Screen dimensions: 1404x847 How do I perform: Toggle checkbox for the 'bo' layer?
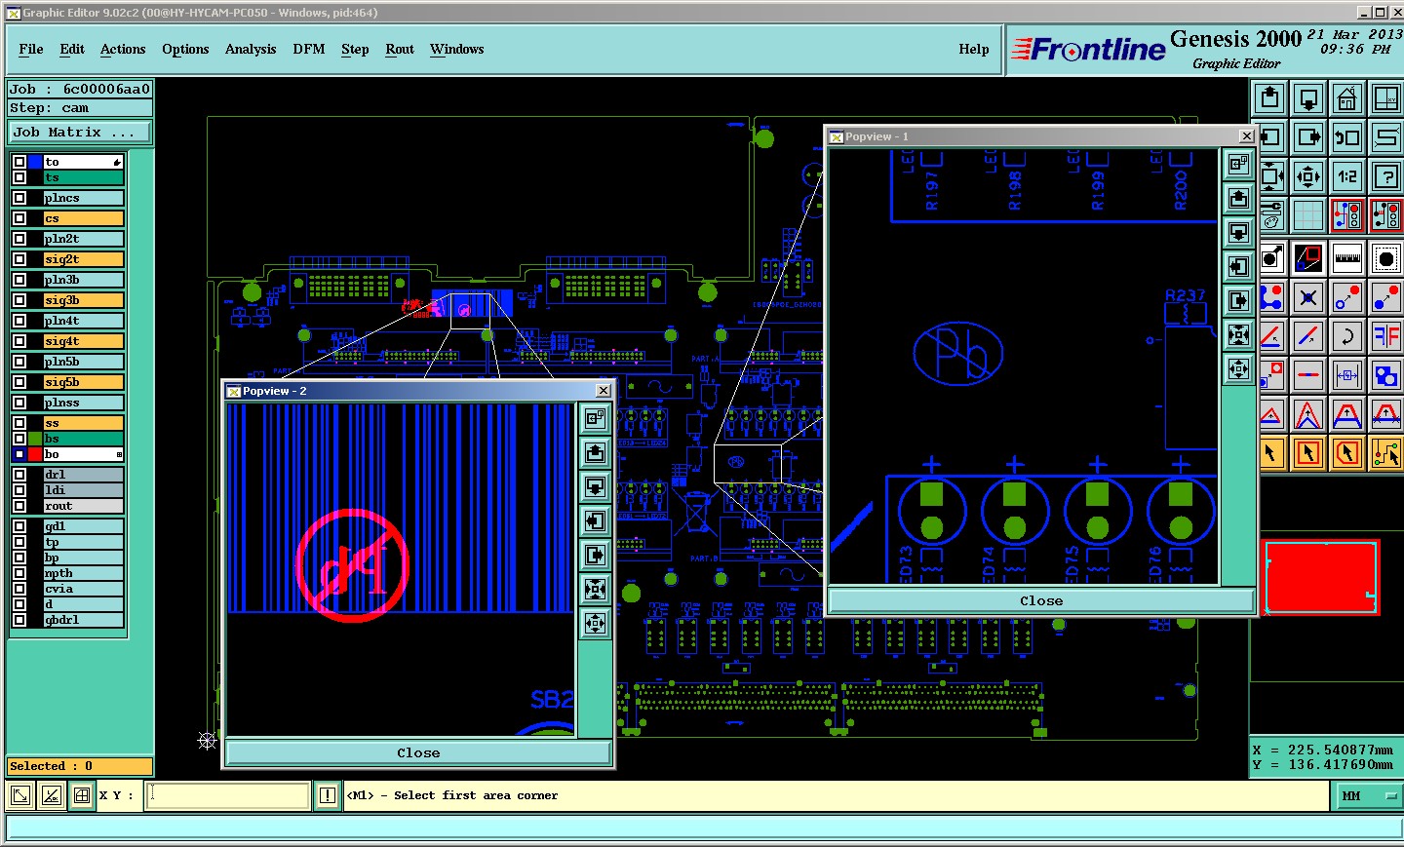point(19,454)
